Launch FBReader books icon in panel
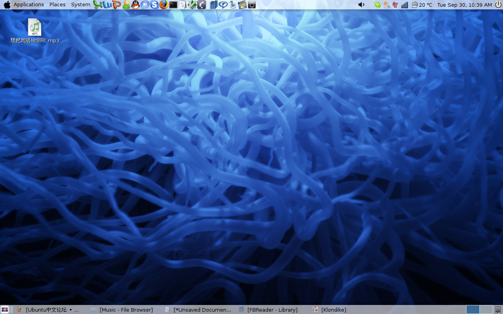 click(214, 5)
